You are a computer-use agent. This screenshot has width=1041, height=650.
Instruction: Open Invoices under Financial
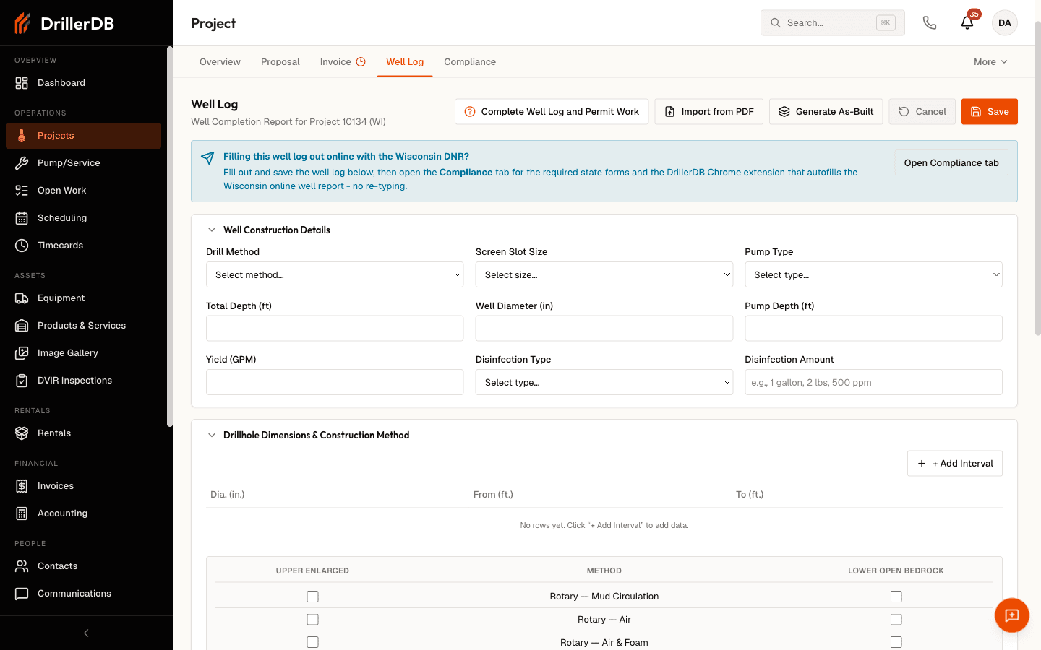point(83,486)
